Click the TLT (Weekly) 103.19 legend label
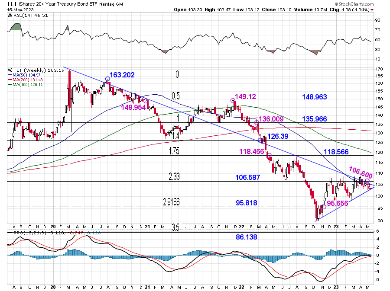This screenshot has height=291, width=390. click(x=39, y=70)
